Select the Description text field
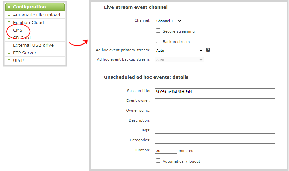This screenshot has width=289, height=171. [x=215, y=121]
